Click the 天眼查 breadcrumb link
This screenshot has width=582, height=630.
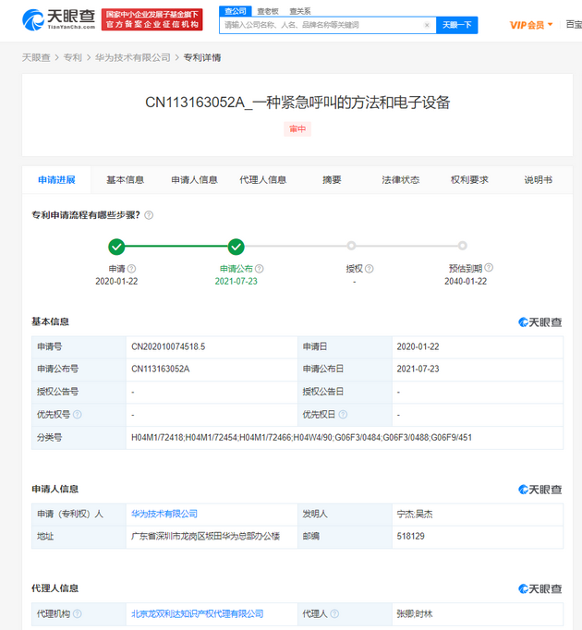coord(36,57)
